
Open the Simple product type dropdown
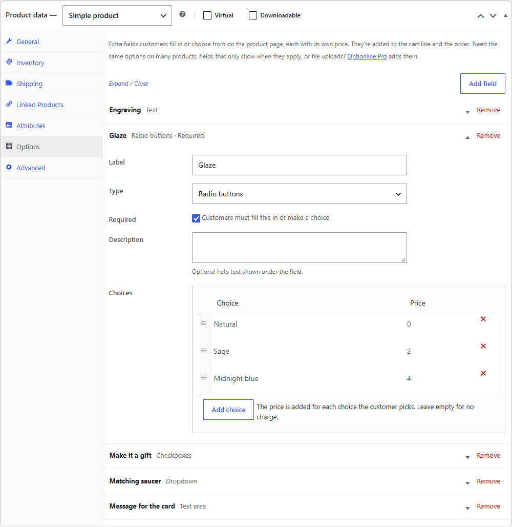click(x=117, y=15)
